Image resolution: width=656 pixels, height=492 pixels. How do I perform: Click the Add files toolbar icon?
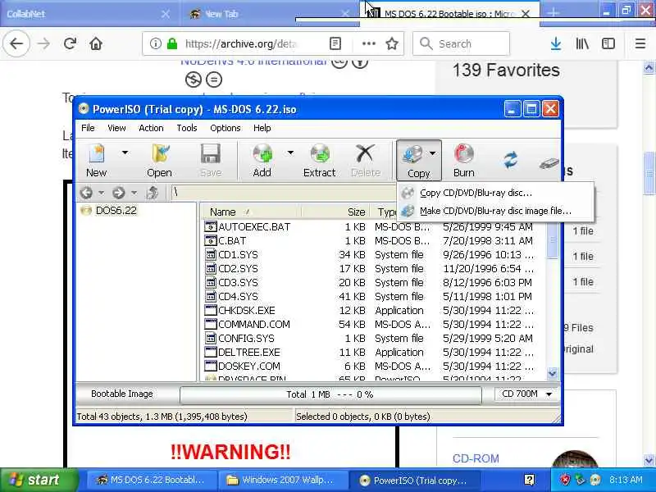click(262, 161)
